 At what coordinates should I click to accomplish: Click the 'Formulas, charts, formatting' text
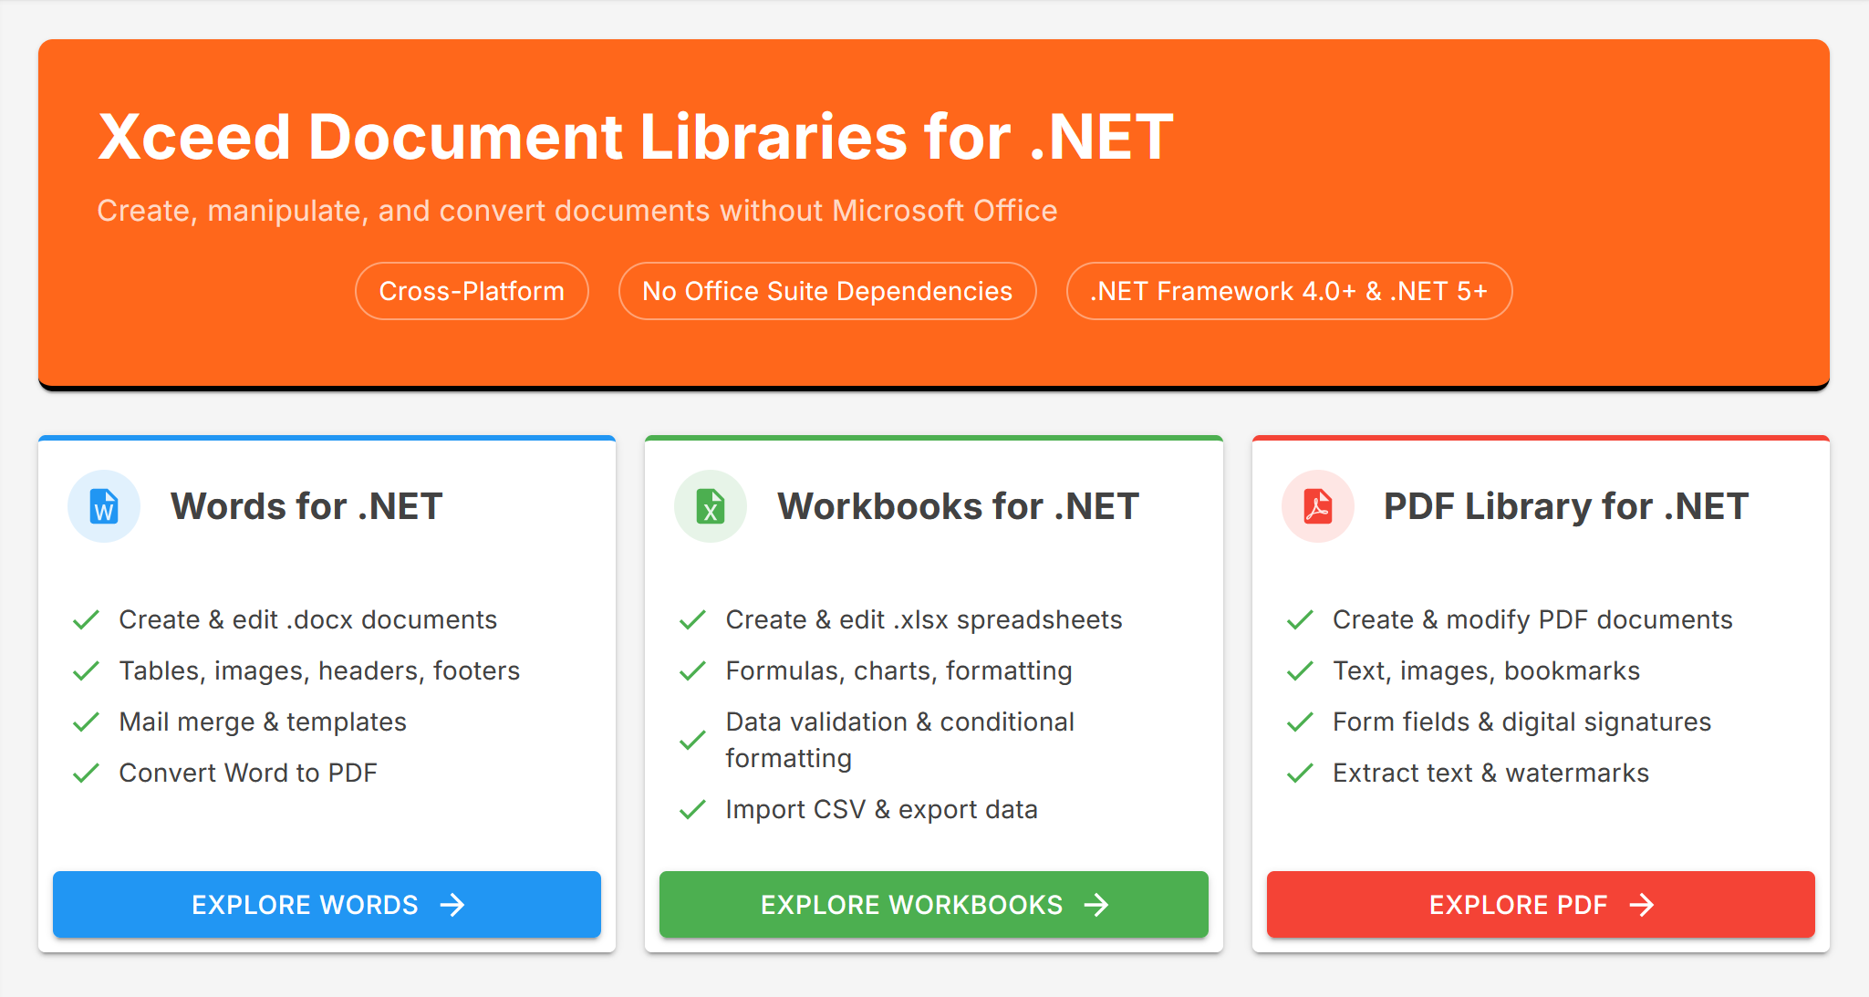(899, 671)
